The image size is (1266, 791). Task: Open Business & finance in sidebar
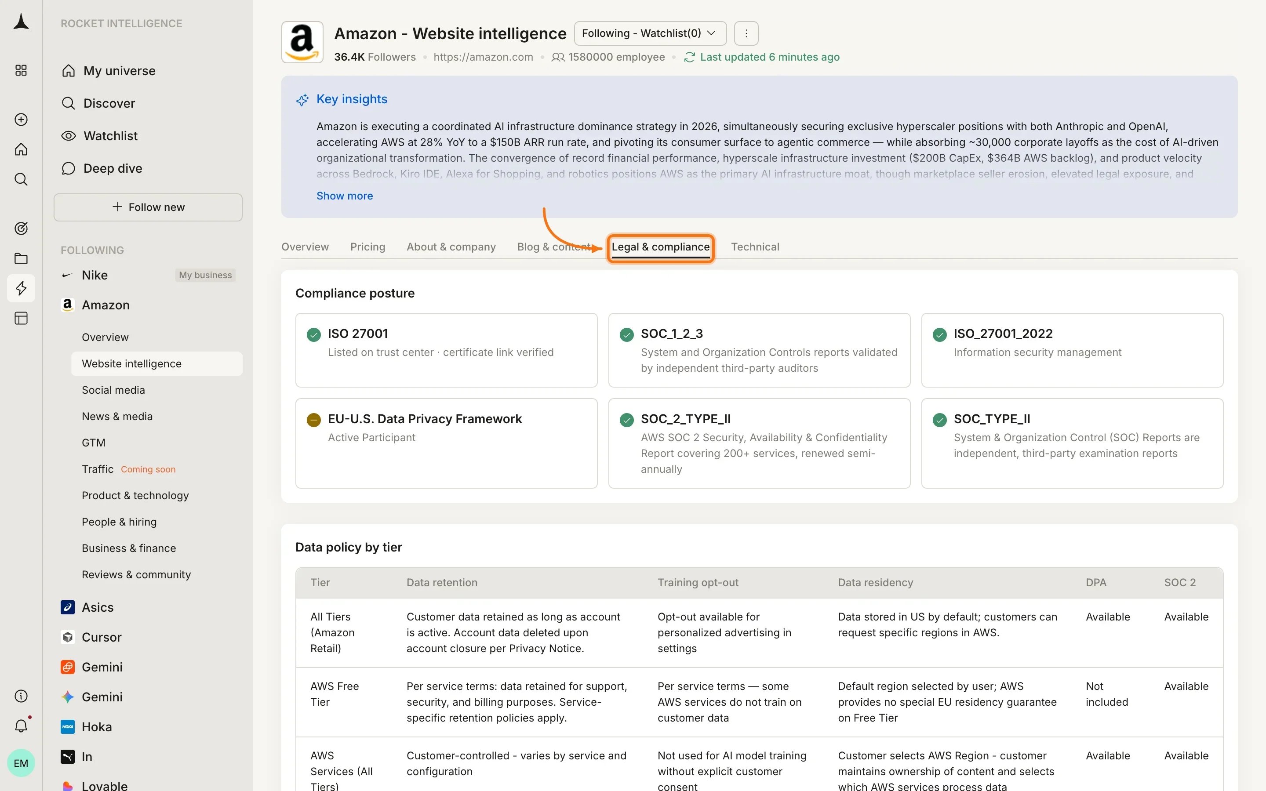click(129, 548)
